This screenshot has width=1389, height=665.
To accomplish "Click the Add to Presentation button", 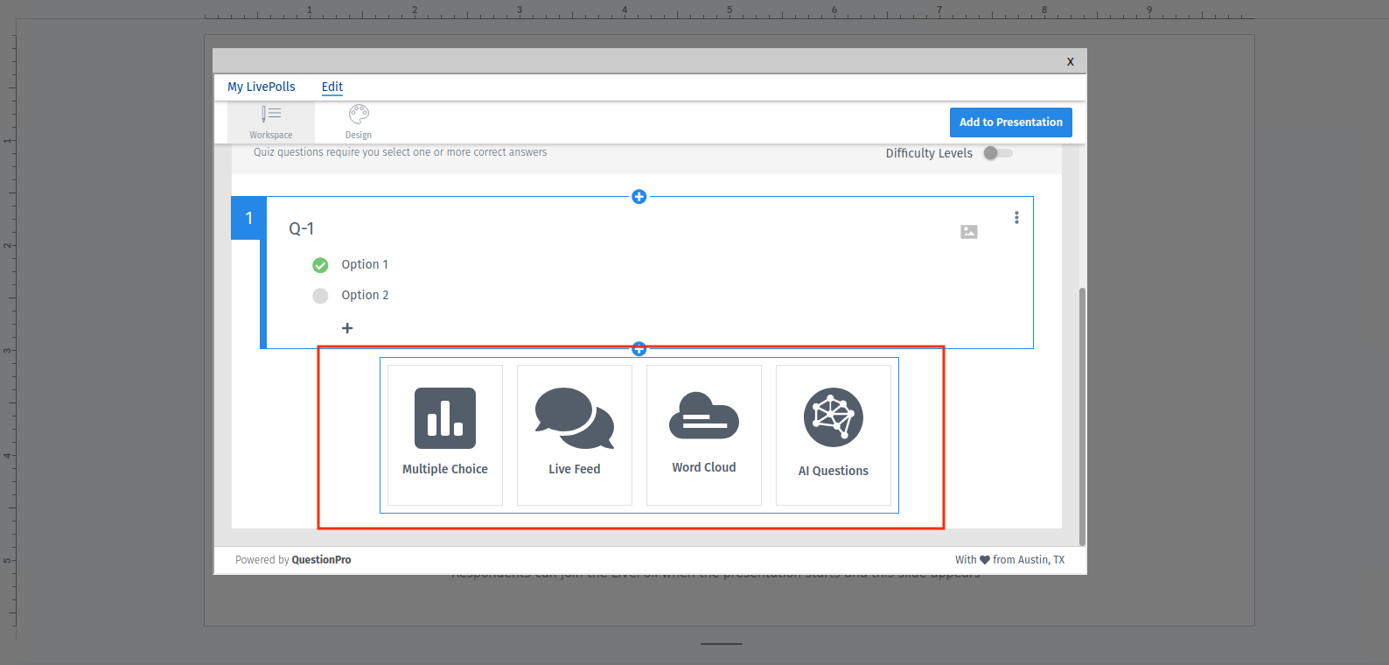I will (x=1011, y=122).
